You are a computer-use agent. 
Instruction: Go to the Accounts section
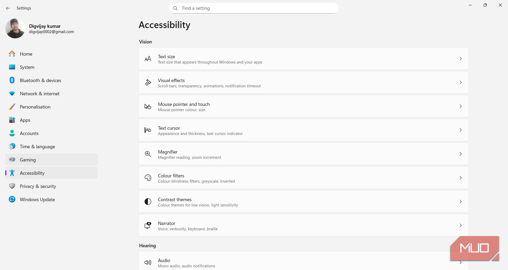29,133
